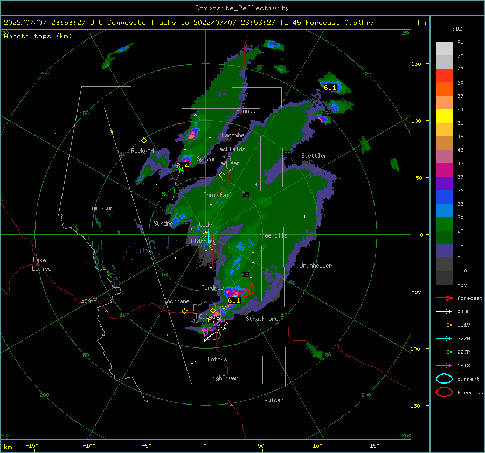485x453 pixels.
Task: Click the 6.1 tops label below Airdrie
Action: point(234,300)
